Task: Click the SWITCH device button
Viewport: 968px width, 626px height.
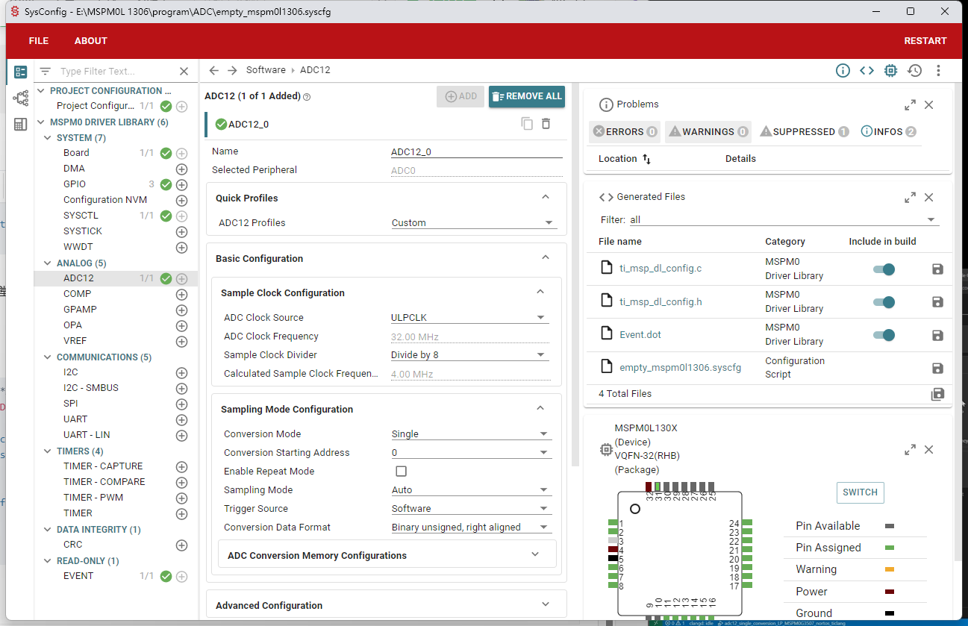Action: (x=860, y=492)
